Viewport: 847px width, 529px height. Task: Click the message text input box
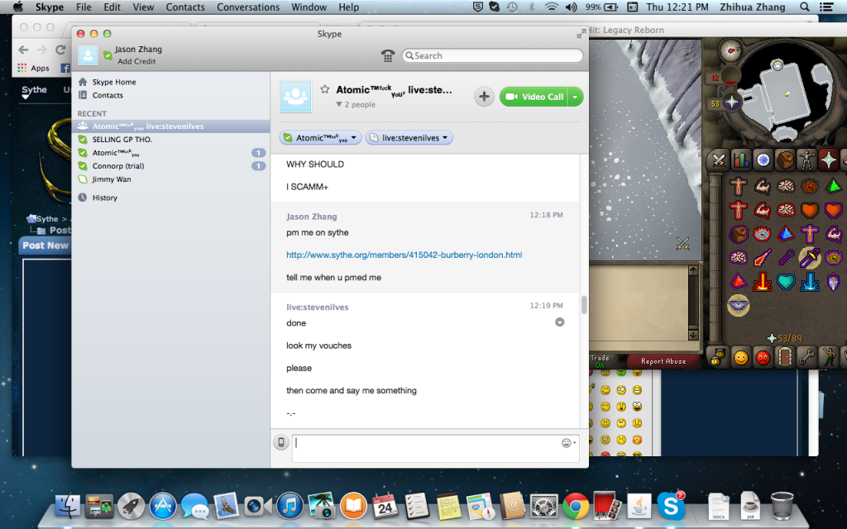pos(436,448)
